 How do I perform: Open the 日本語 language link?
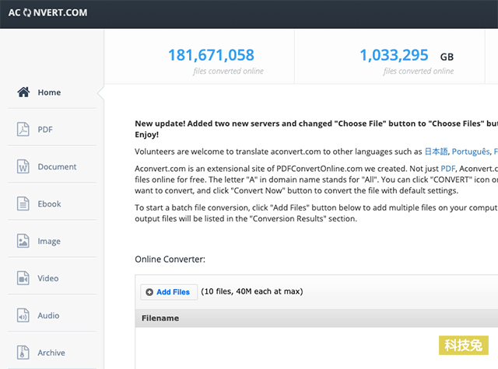pos(436,151)
